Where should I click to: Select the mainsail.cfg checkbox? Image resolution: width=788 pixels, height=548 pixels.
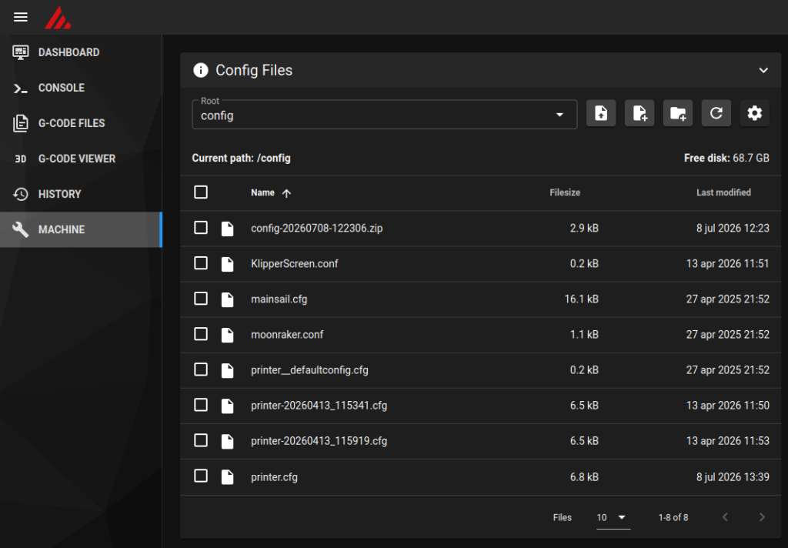[x=201, y=299]
